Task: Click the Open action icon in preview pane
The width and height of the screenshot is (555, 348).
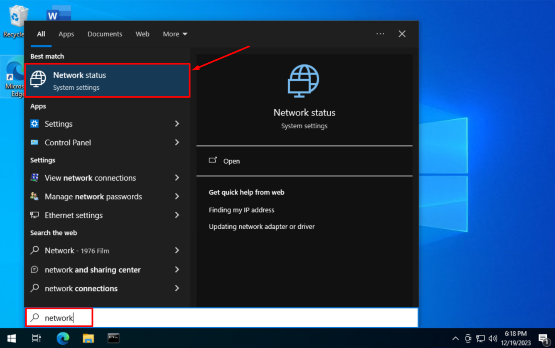Action: click(213, 160)
